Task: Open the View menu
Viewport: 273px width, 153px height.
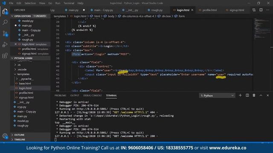Action: [x=42, y=3]
